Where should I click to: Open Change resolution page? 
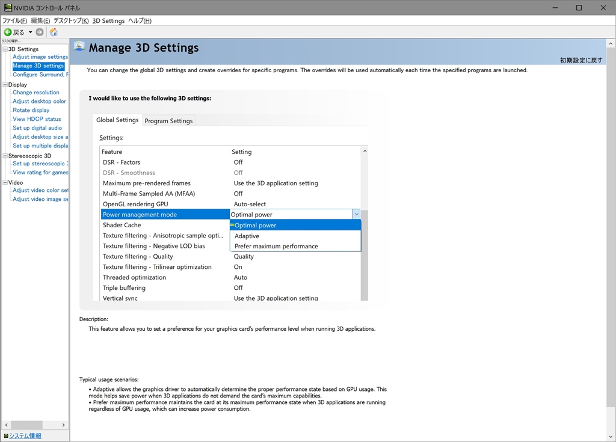pyautogui.click(x=35, y=93)
